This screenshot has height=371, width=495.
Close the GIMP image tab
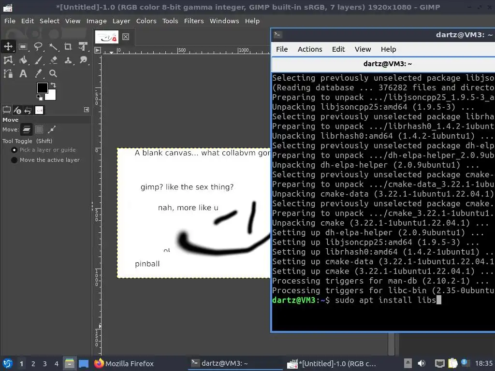(x=126, y=37)
